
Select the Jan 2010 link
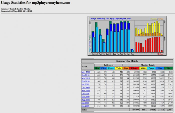coord(85,84)
